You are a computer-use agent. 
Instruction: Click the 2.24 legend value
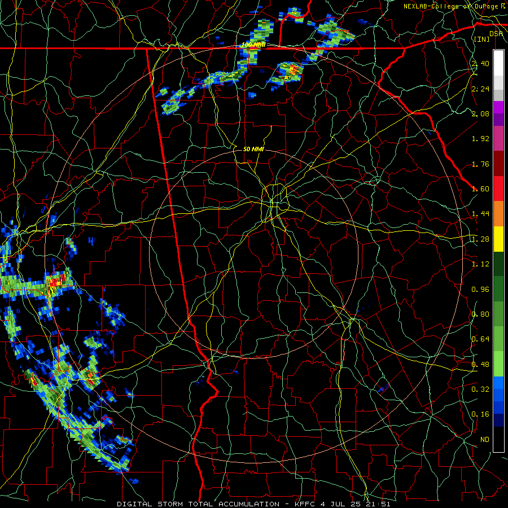click(x=480, y=89)
